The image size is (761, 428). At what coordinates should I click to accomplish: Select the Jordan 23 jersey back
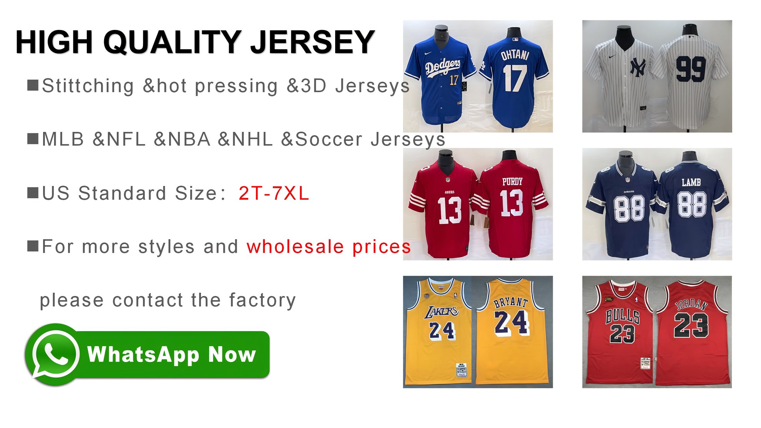pos(691,330)
